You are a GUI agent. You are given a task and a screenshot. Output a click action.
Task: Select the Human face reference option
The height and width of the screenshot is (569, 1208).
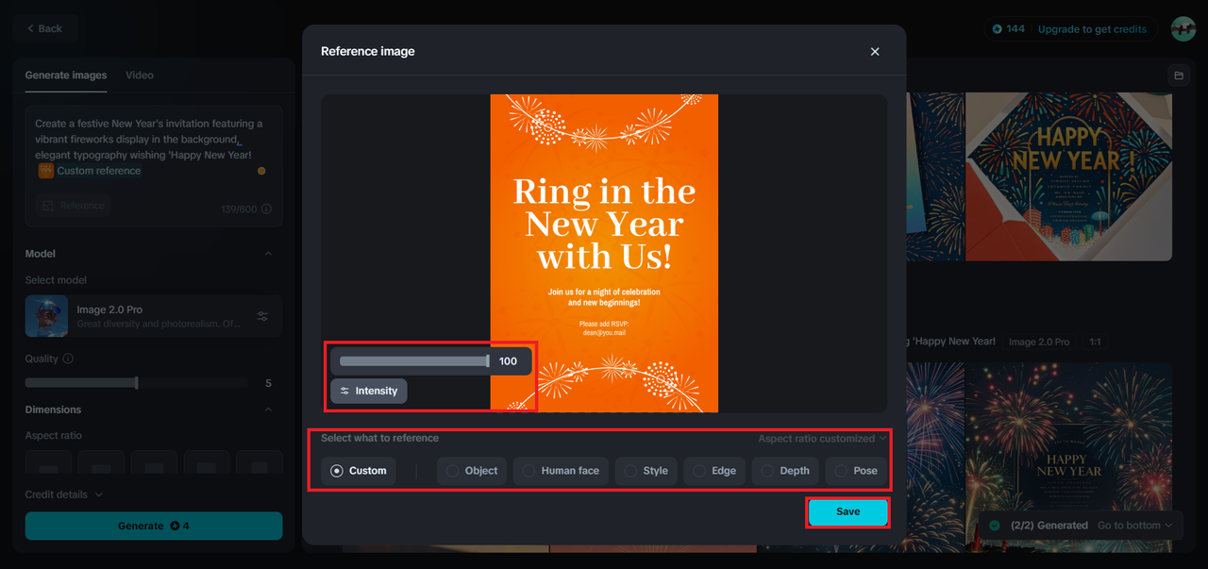(562, 471)
